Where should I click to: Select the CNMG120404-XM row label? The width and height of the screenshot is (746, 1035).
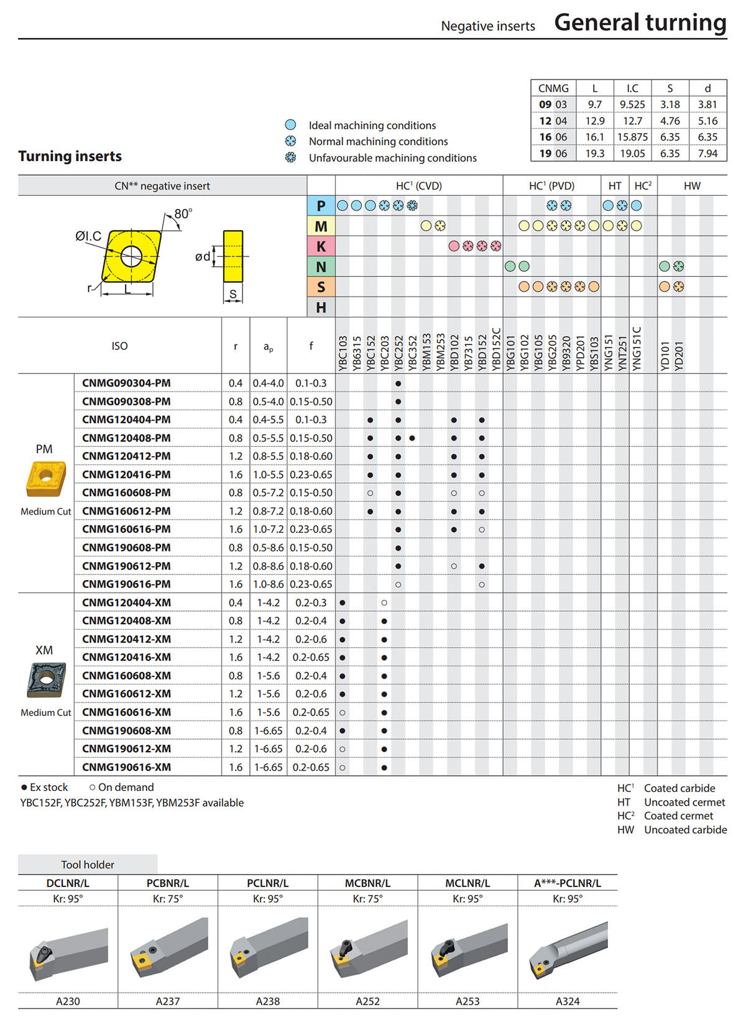(126, 602)
